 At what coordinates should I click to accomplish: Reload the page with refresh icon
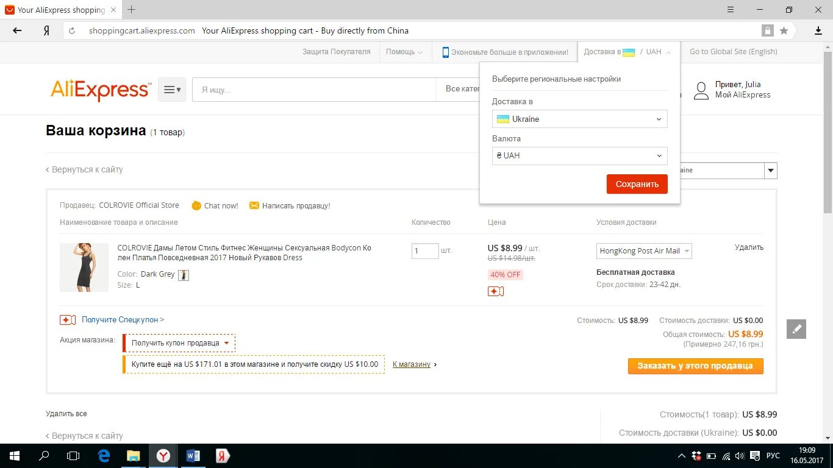(72, 30)
